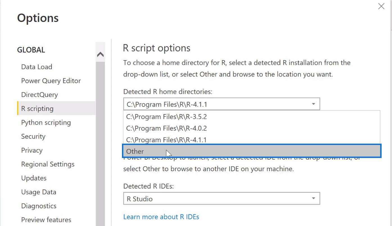Follow Learn more about R IDEs link
392x226 pixels.
tap(161, 217)
